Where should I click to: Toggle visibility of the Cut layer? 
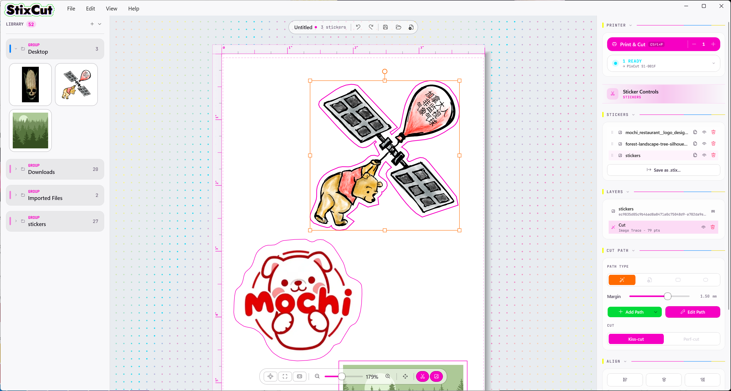[703, 227]
